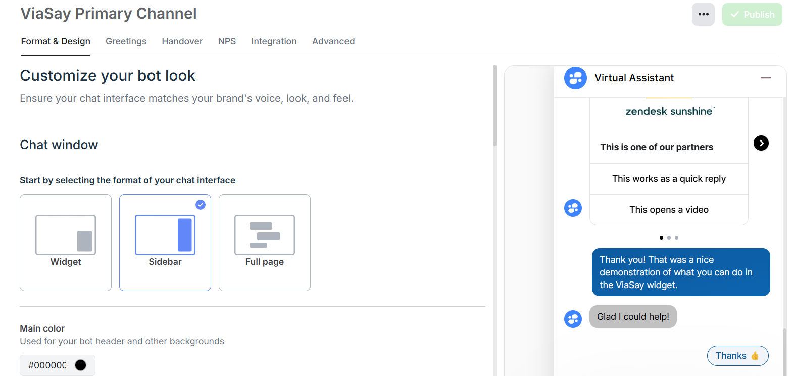Viewport: 794px width, 376px height.
Task: Click the zendesk sunshine logo image
Action: (670, 111)
